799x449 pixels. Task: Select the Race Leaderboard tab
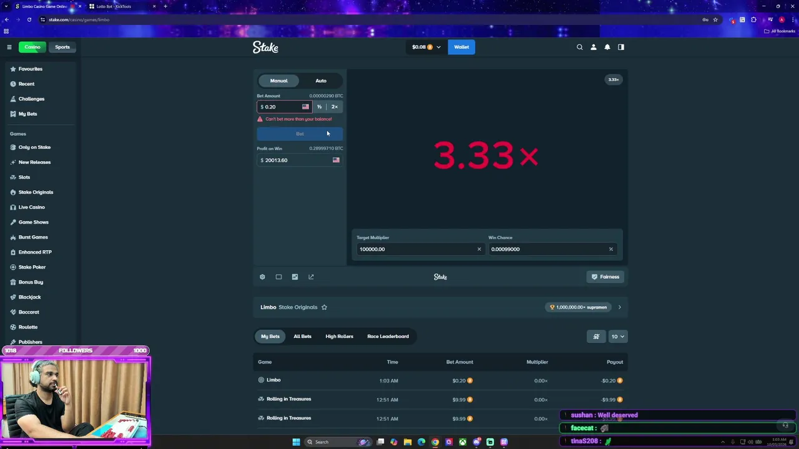click(x=388, y=336)
